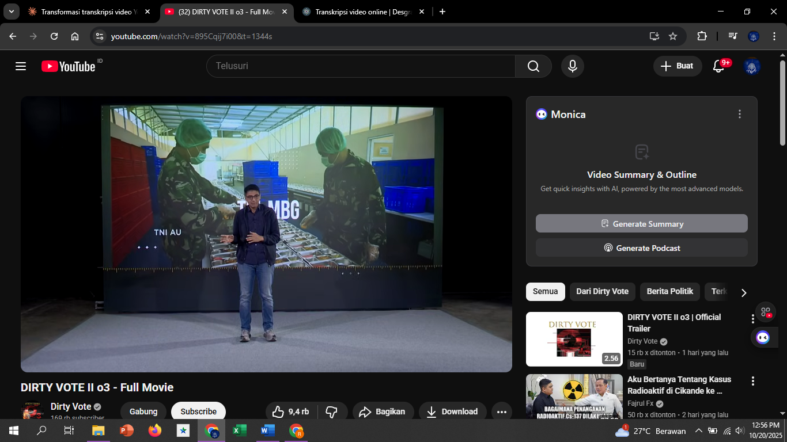The width and height of the screenshot is (787, 442).
Task: Open the Dirty Vote channel avatar
Action: point(32,411)
